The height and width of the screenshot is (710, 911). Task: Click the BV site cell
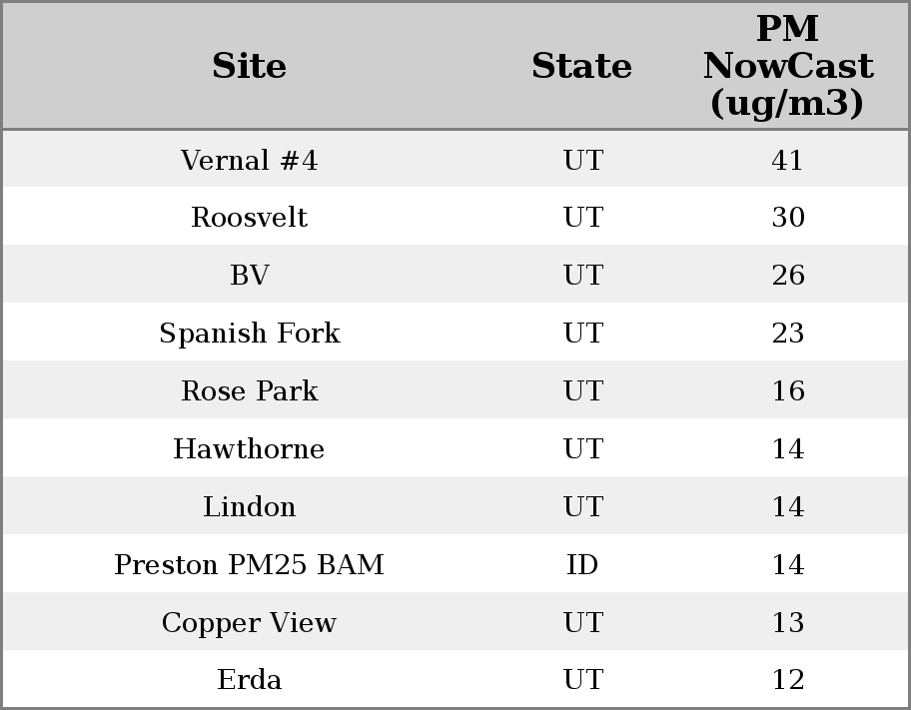coord(249,276)
